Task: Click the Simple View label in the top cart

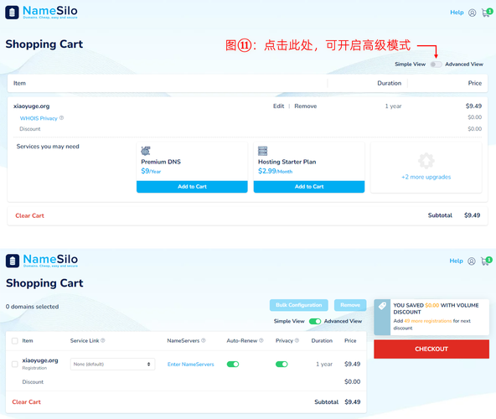Action: tap(411, 65)
